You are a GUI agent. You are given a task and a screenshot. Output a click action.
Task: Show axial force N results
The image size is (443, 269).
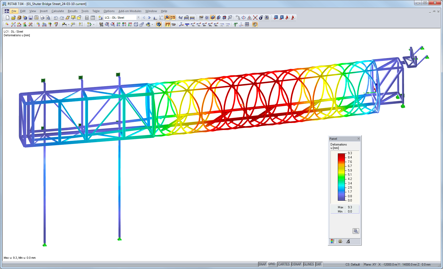pyautogui.click(x=187, y=24)
